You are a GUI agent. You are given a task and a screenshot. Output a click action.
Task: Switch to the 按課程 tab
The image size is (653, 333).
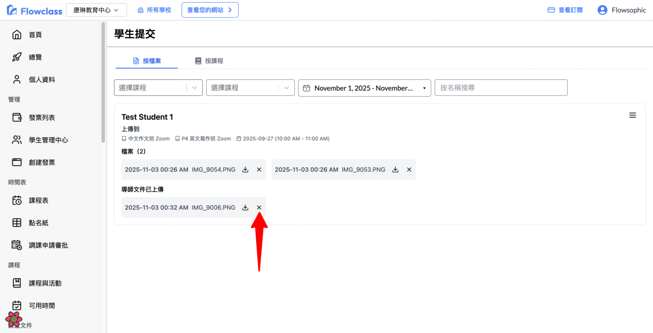point(209,61)
